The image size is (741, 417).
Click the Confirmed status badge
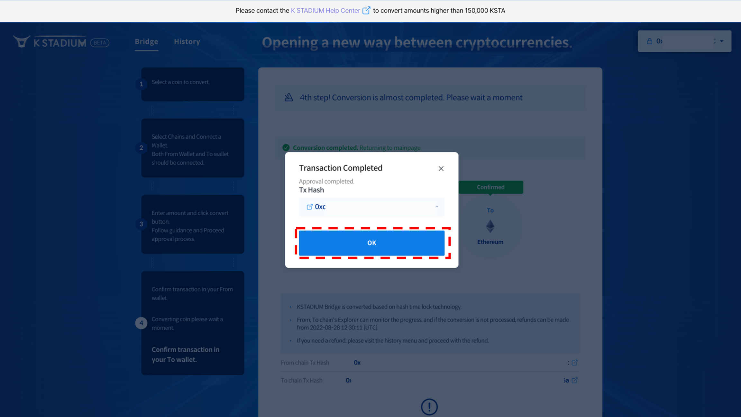[490, 187]
